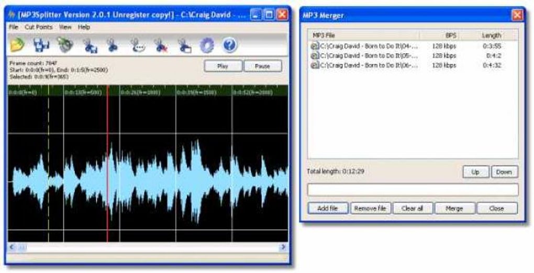This screenshot has height=273, width=534.
Task: Click the file icon of the 04- track row
Action: click(x=315, y=46)
